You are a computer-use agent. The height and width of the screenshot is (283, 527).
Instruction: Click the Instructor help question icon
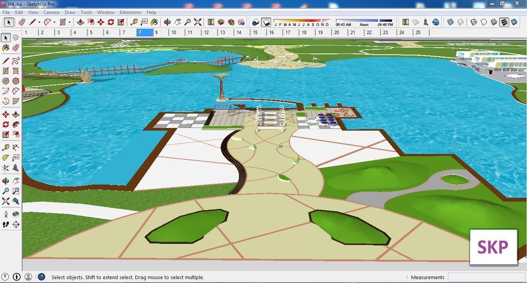click(41, 277)
